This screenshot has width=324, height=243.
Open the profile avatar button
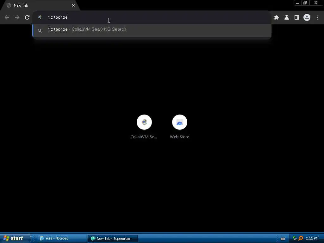click(x=307, y=18)
